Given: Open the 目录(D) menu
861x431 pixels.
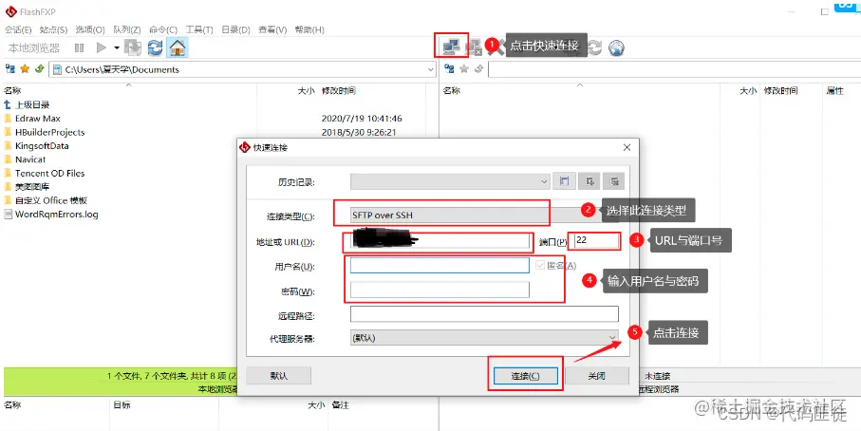Looking at the screenshot, I should [x=235, y=29].
